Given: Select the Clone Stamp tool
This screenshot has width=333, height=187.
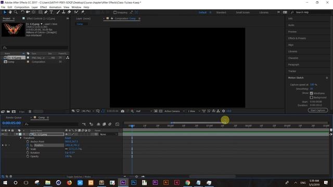Looking at the screenshot, I should click(63, 12).
